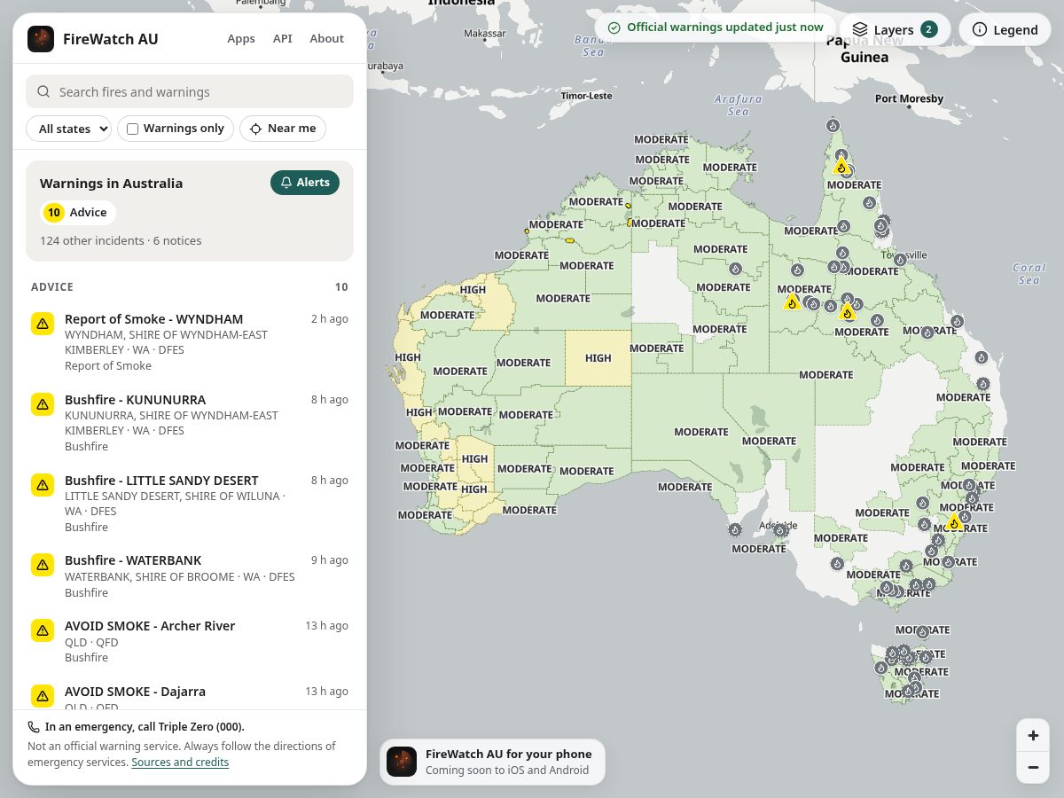Click the FireWatch AU logo icon
This screenshot has width=1064, height=798.
41,39
